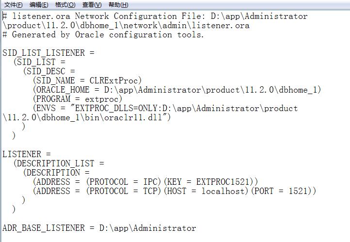This screenshot has height=242, width=350.
Task: Click the IPC protocol address line
Action: click(x=145, y=182)
